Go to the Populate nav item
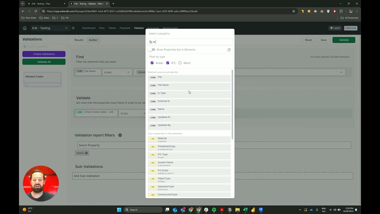The image size is (380, 214). click(x=125, y=28)
